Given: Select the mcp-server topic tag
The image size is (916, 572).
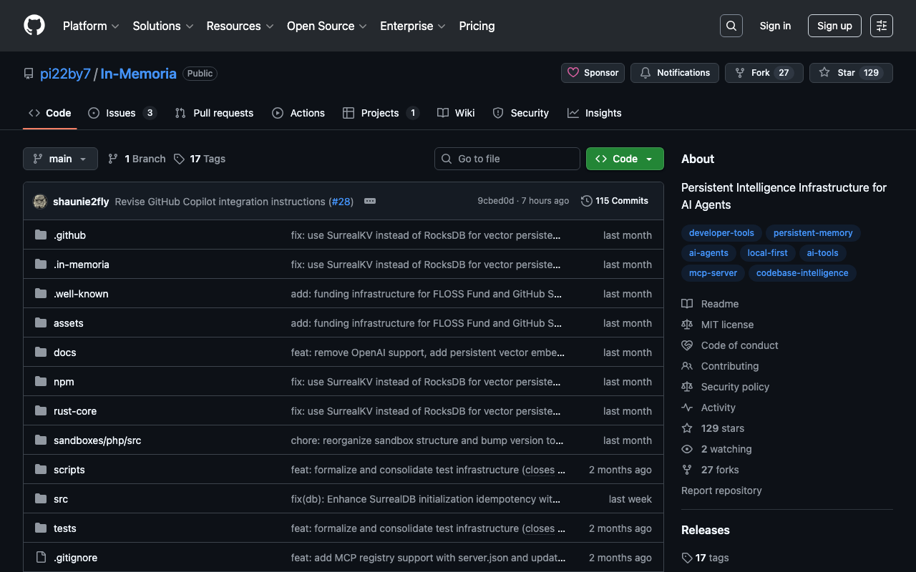Looking at the screenshot, I should [x=713, y=273].
